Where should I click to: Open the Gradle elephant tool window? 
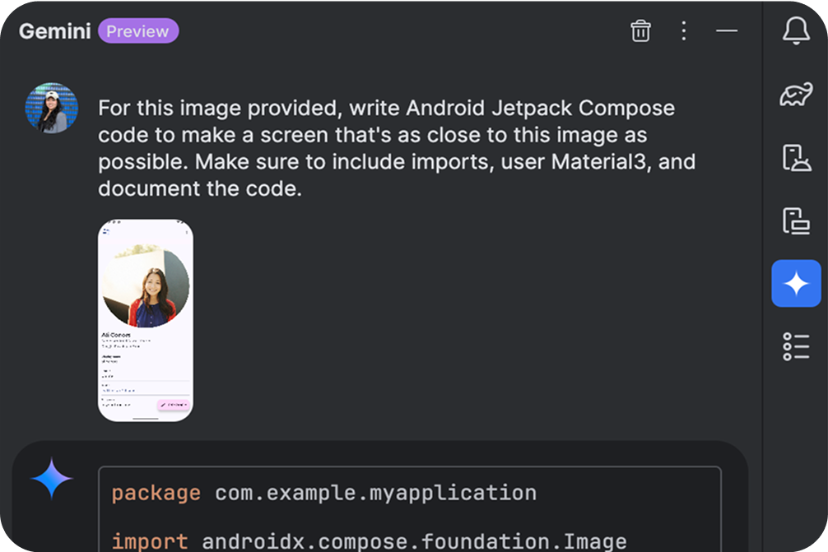(x=796, y=95)
